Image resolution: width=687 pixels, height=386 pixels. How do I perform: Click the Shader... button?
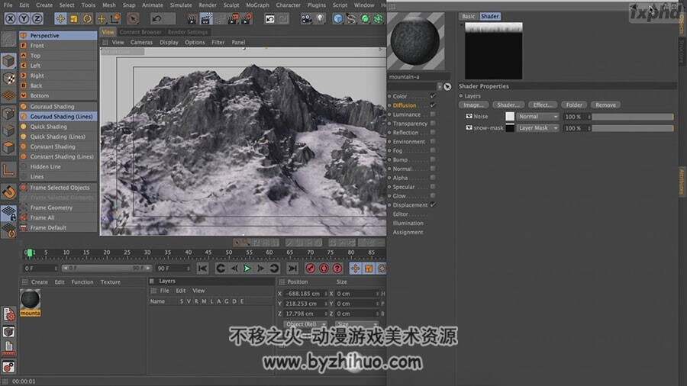[x=508, y=105]
